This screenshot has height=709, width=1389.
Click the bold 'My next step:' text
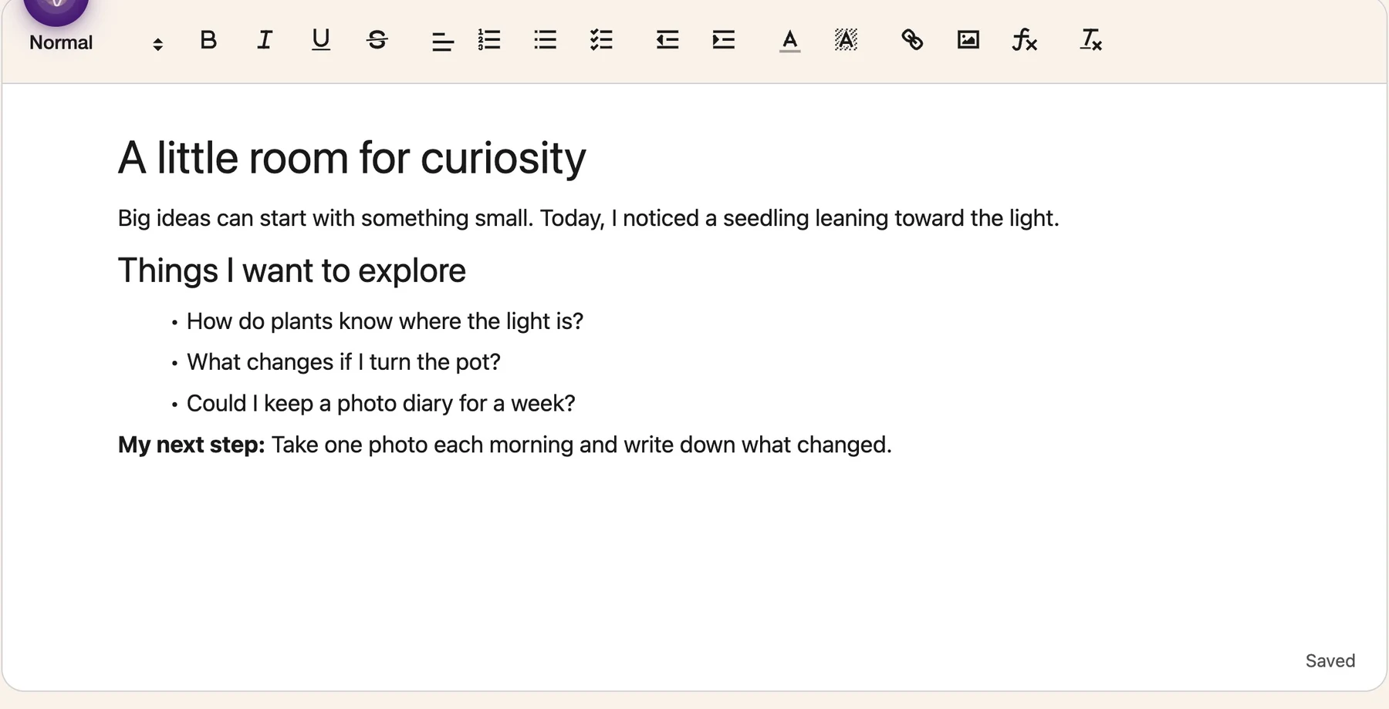coord(191,445)
